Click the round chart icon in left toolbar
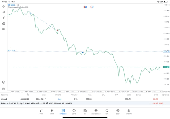This screenshot has height=119, width=170. click(3, 82)
